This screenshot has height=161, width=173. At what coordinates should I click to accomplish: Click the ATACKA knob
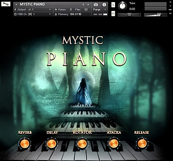click(114, 143)
